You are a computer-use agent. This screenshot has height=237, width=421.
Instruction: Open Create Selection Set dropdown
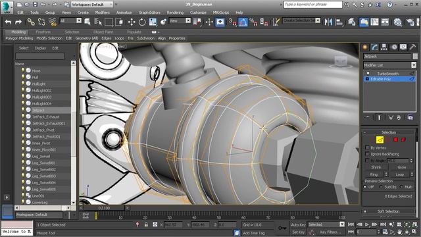point(301,20)
